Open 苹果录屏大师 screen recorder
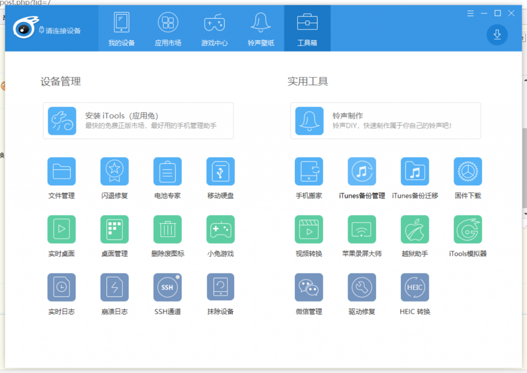 [x=362, y=229]
